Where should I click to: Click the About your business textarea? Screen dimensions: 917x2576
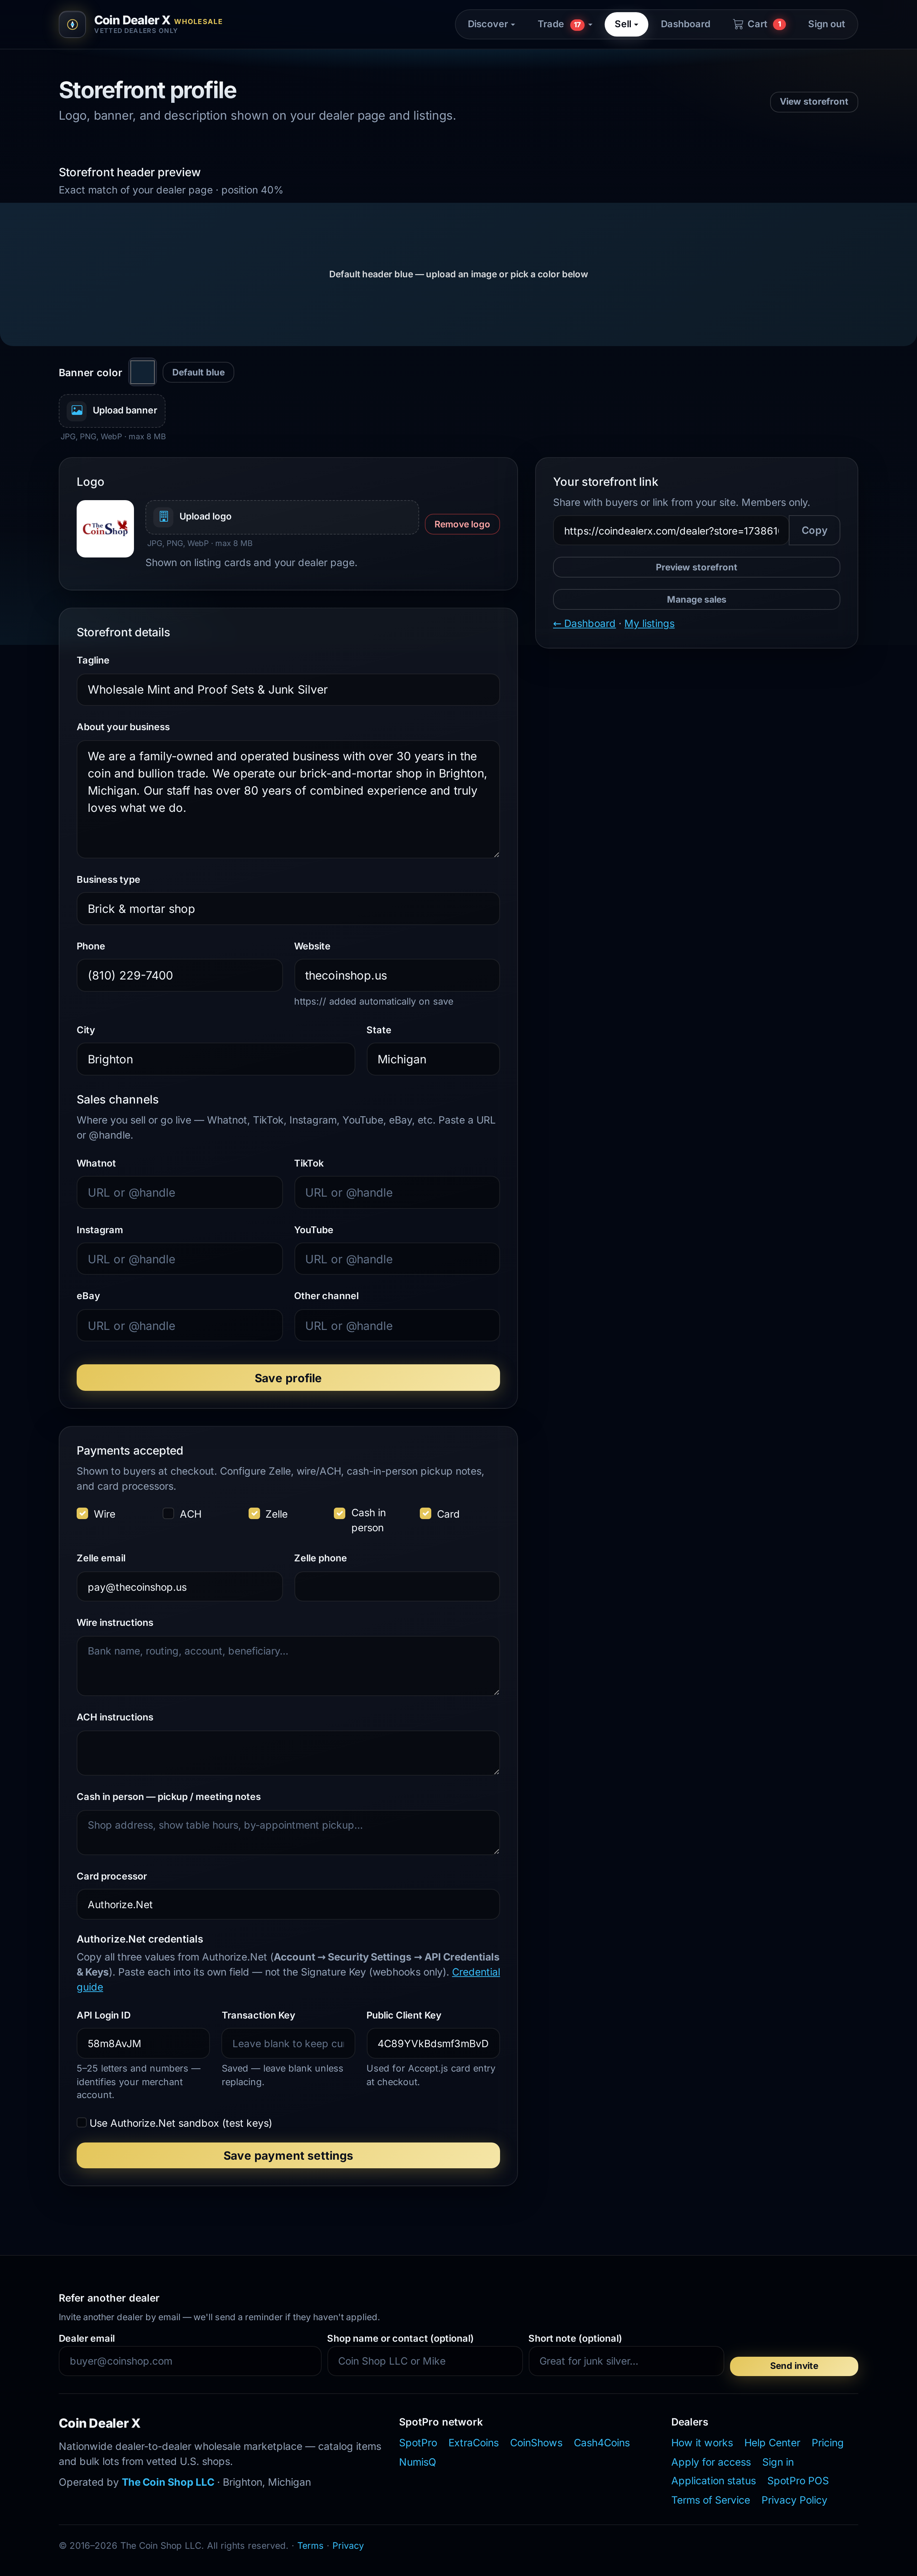(288, 799)
